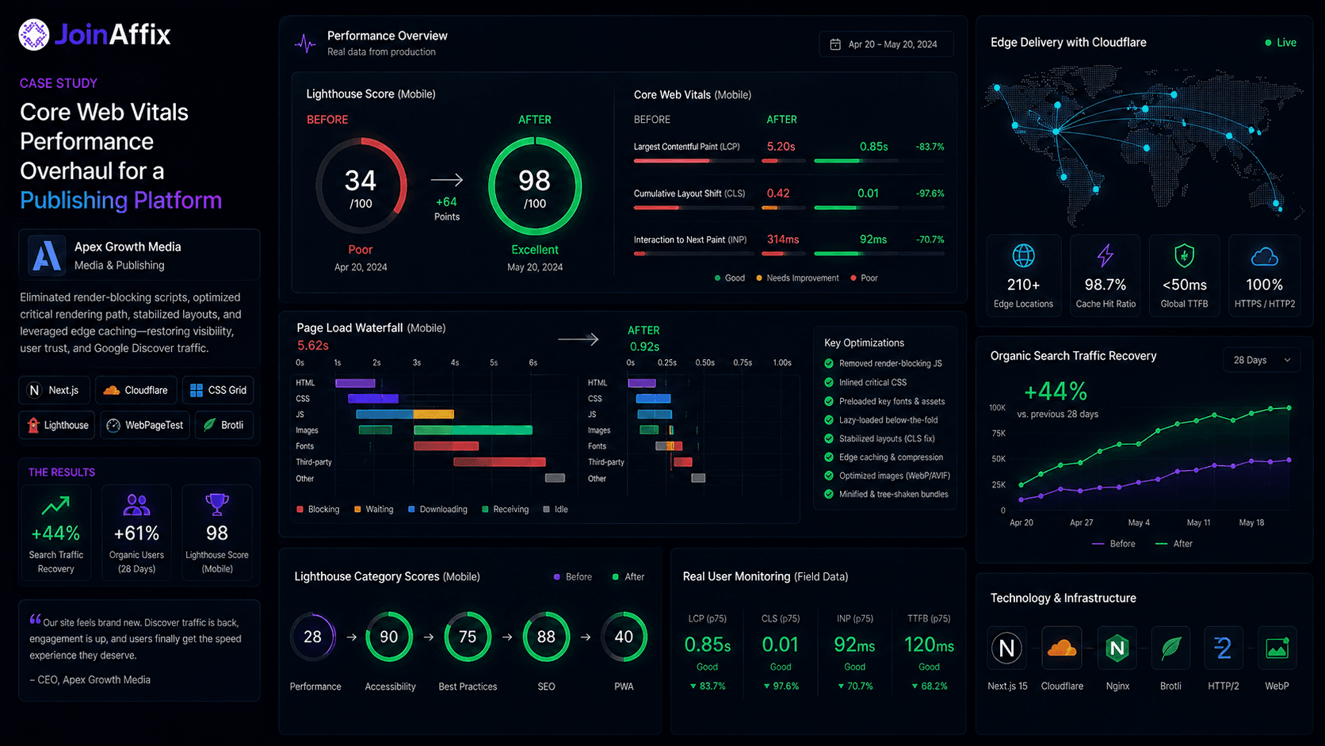Toggle the Minified & tree-shaken bundles check

[x=829, y=494]
